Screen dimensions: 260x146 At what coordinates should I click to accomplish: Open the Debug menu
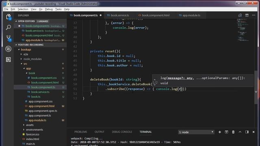(49, 9)
